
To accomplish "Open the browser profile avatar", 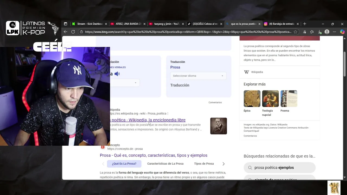I will tap(327, 32).
